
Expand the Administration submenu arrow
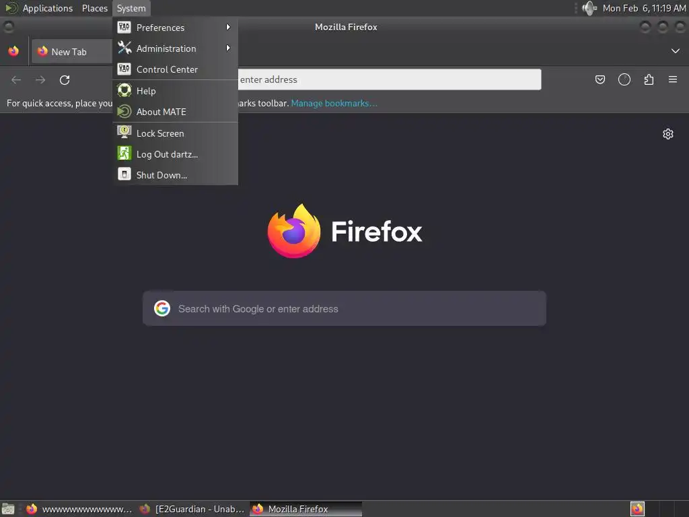228,48
